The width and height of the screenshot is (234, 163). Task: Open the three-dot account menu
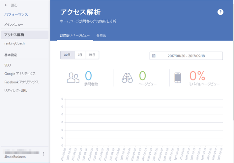44,154
